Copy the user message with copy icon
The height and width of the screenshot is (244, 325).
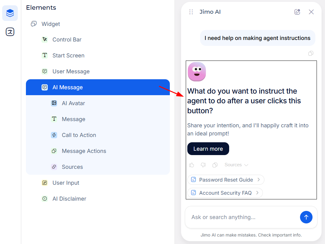pos(311,53)
